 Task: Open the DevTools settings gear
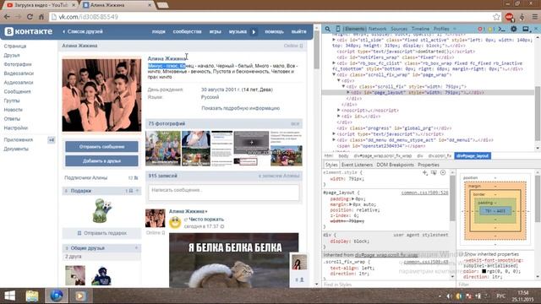(x=514, y=29)
